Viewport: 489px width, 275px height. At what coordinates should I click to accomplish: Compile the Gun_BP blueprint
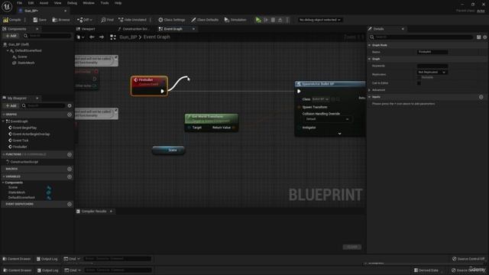pyautogui.click(x=12, y=20)
